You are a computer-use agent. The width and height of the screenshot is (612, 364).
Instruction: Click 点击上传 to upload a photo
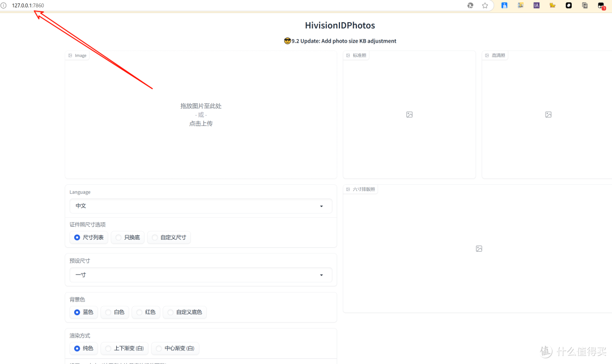(x=201, y=124)
